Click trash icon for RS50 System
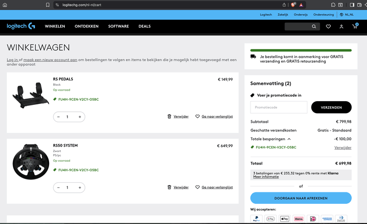This screenshot has height=224, width=367. (x=169, y=187)
